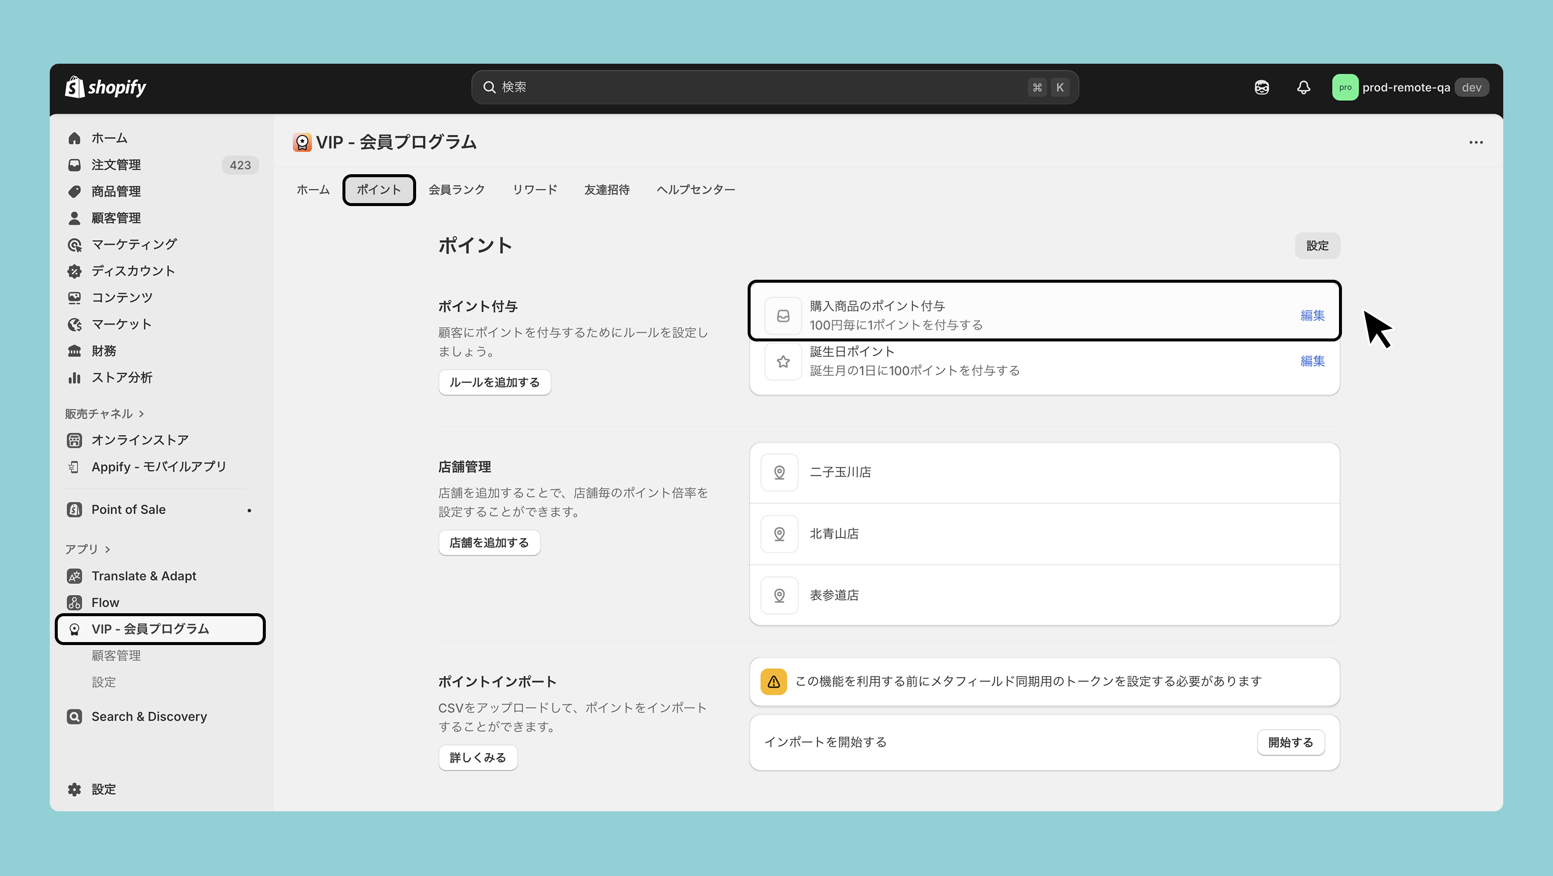
Task: Click the 二子玉川店 location pin icon
Action: tap(779, 473)
